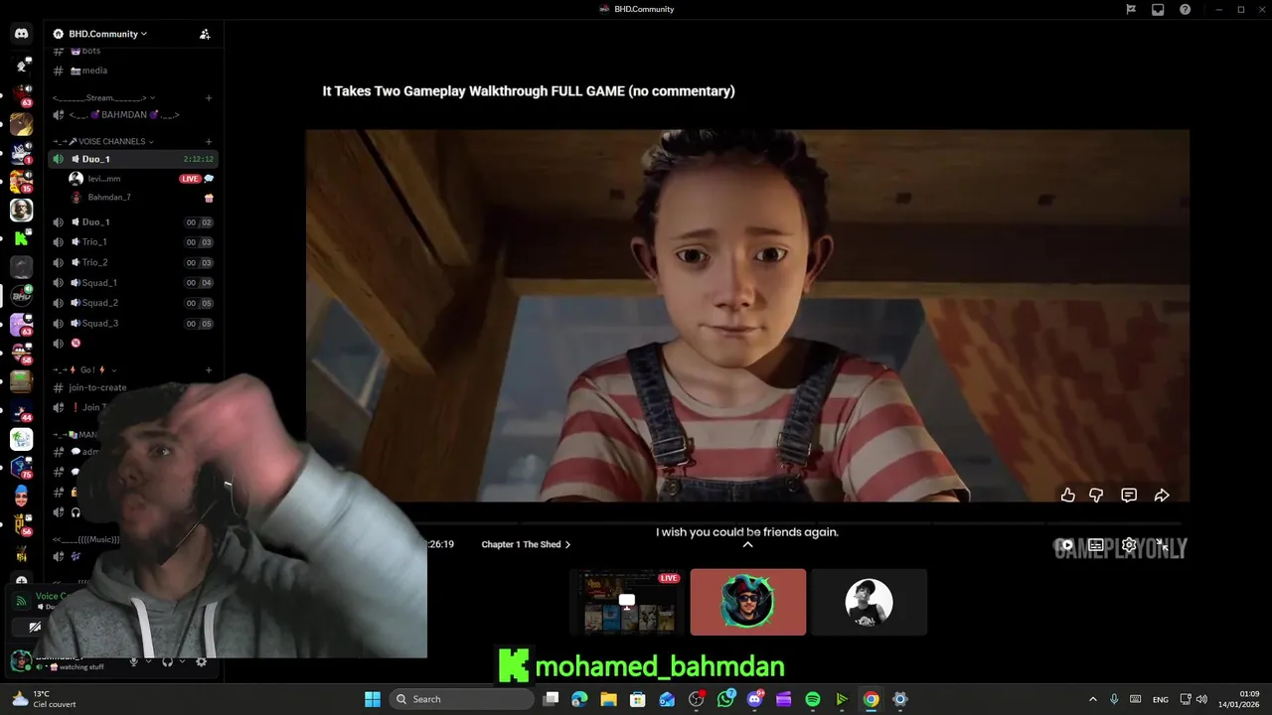1272x715 pixels.
Task: Select the pirate avatar participant tile
Action: (x=748, y=602)
